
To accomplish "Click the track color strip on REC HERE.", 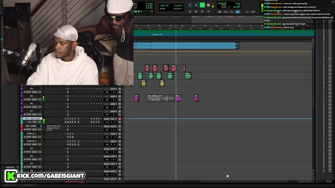I will click(22, 128).
